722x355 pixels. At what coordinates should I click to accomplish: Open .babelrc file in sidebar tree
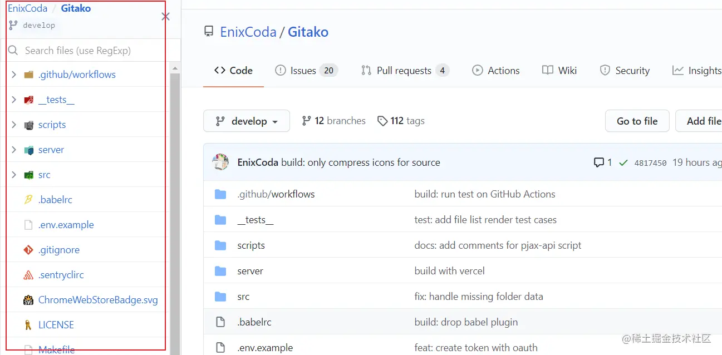coord(56,200)
